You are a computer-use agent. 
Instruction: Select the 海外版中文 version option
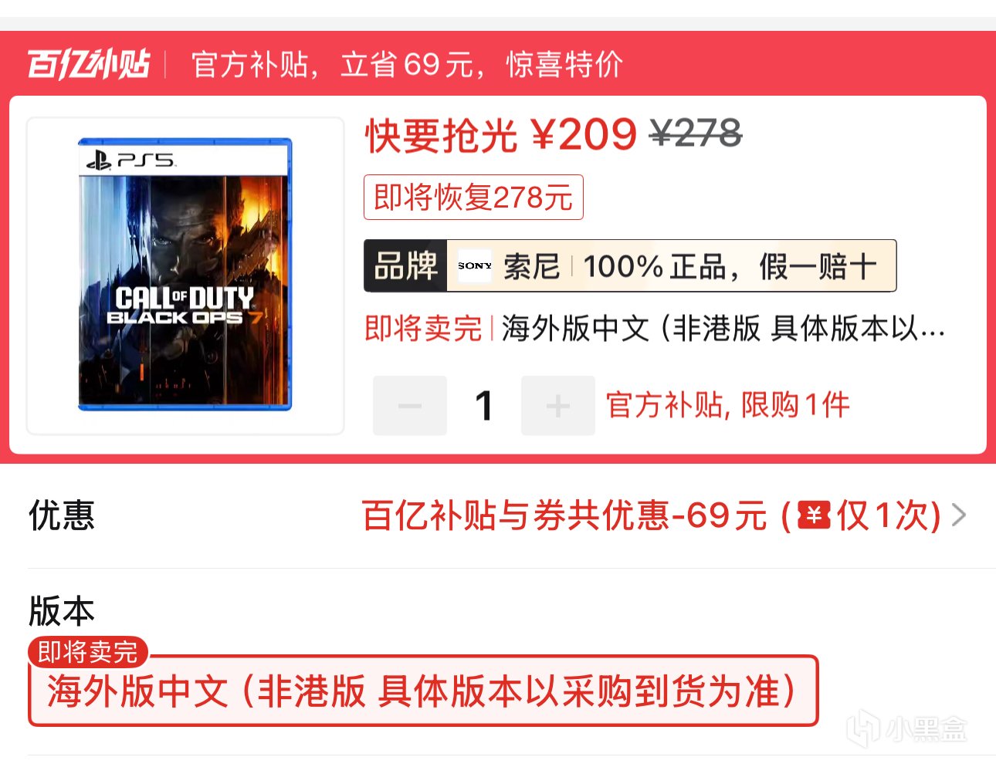point(423,691)
